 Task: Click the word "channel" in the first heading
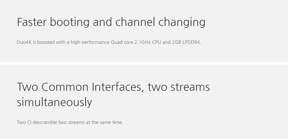pos(135,22)
